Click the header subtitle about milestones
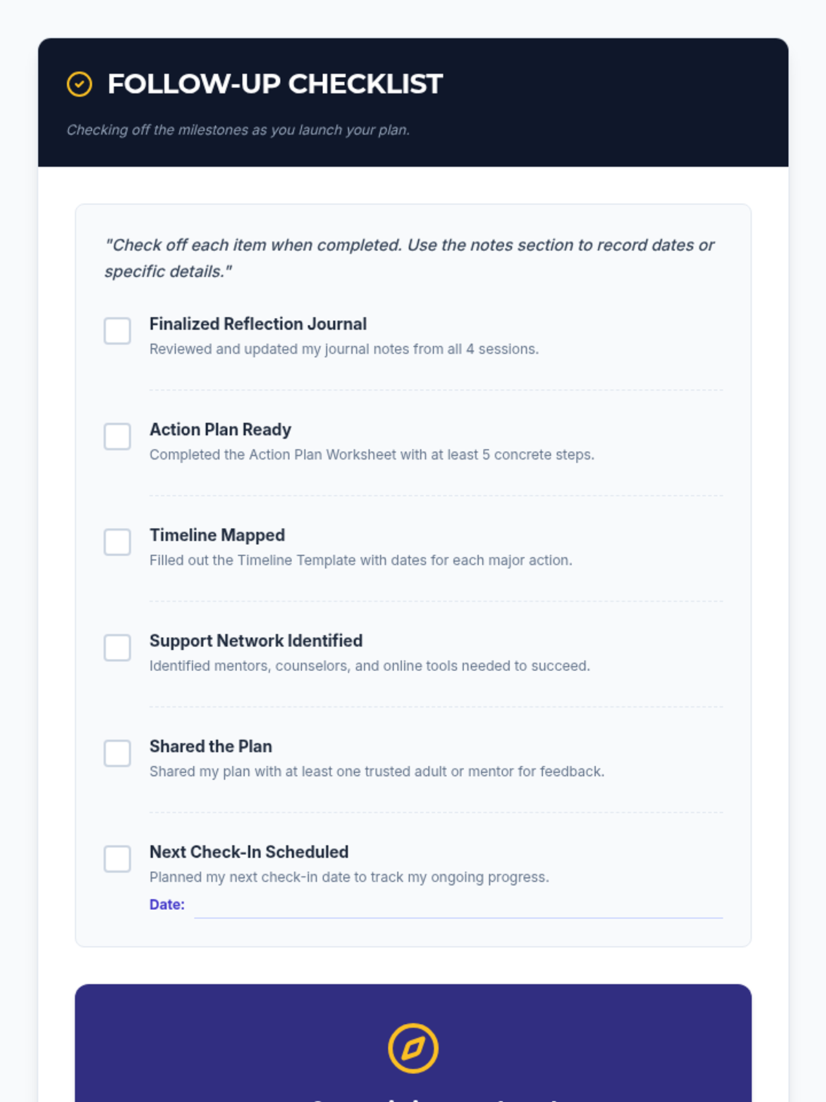This screenshot has width=826, height=1102. coord(238,130)
